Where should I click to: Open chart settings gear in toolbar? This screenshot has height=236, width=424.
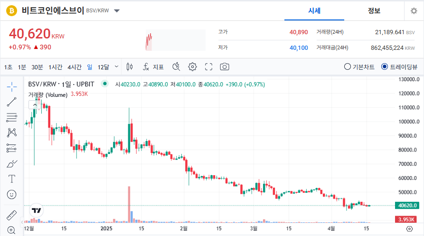pyautogui.click(x=192, y=67)
